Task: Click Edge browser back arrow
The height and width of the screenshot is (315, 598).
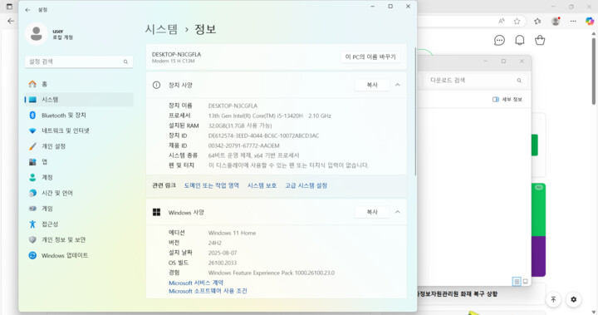Action: pyautogui.click(x=11, y=22)
